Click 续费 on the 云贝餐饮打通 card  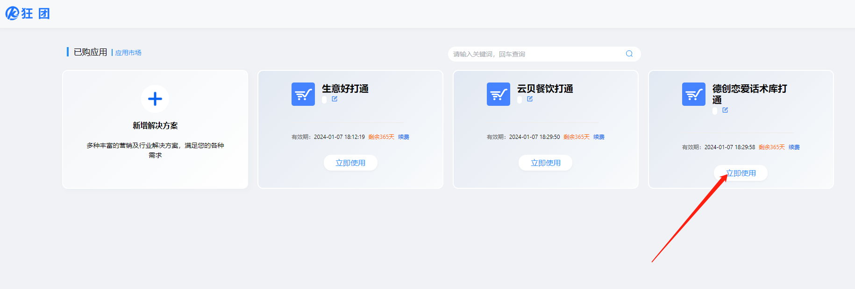[x=599, y=137]
